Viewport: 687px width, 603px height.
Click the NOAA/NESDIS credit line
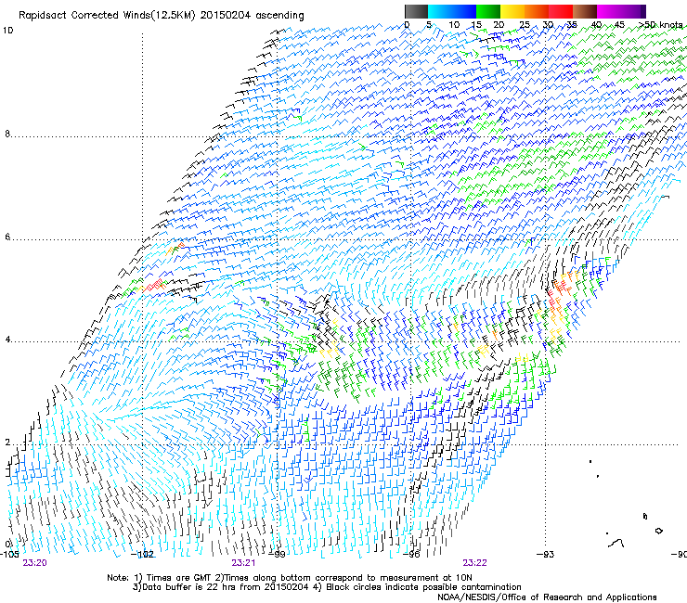point(547,597)
